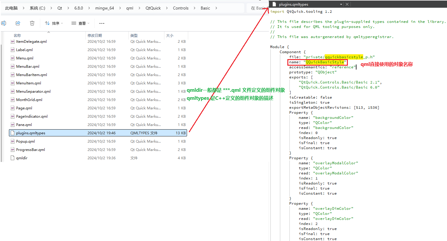Click the import QtQuick.tooling 1.2 line
The height and width of the screenshot is (241, 447).
tap(301, 12)
